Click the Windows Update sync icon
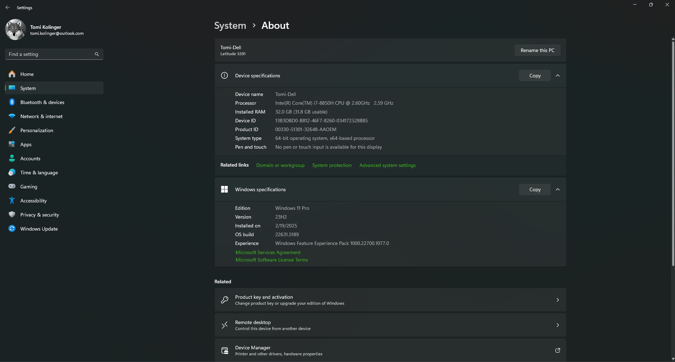Screen dimensions: 675x362 coord(12,228)
